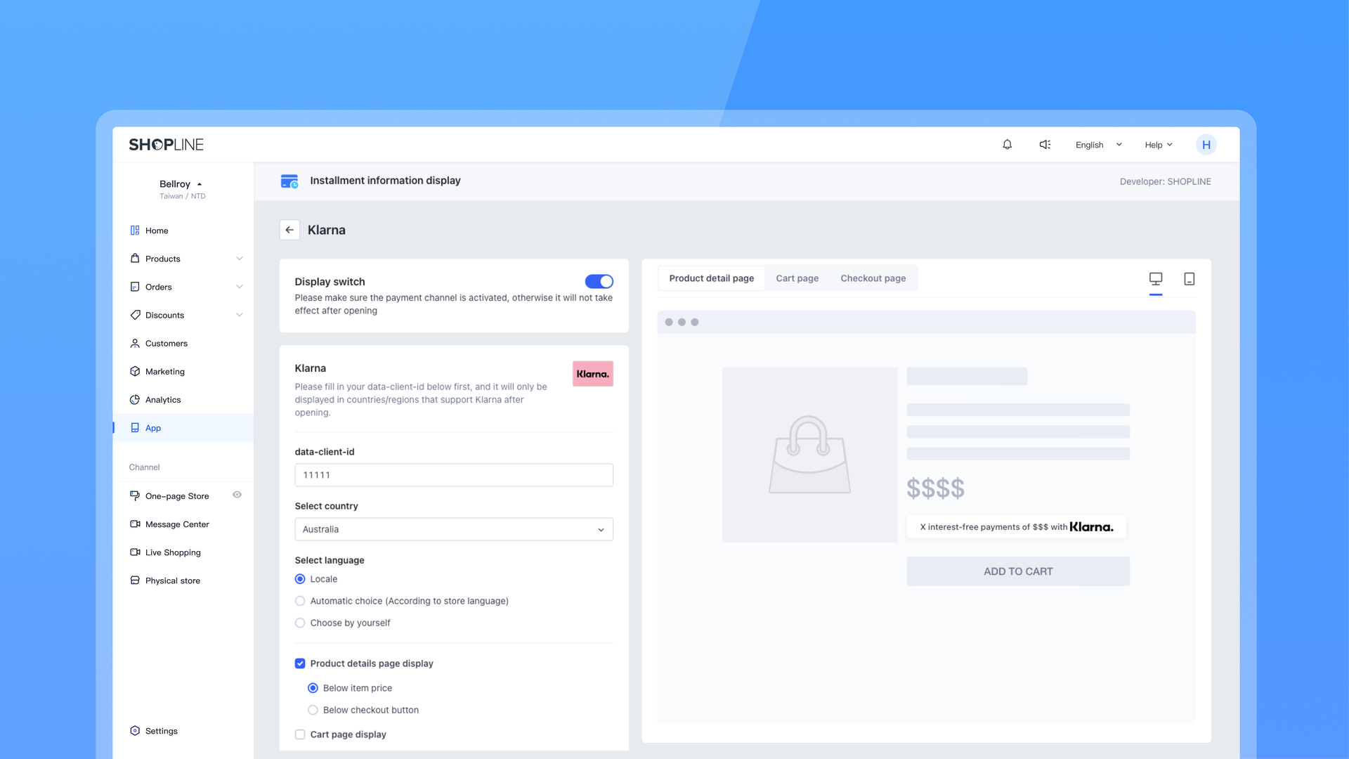Open the English language dropdown
Screen dimensions: 1349x759
1098,145
